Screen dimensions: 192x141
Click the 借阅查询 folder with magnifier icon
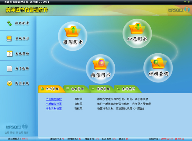coord(159,63)
